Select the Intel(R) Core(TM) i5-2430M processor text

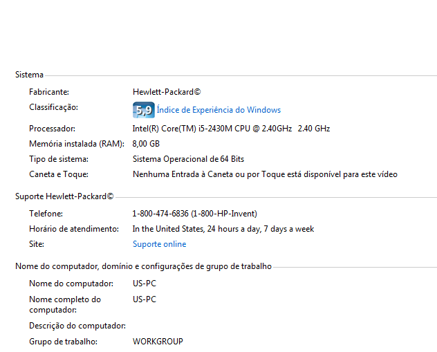(x=231, y=129)
